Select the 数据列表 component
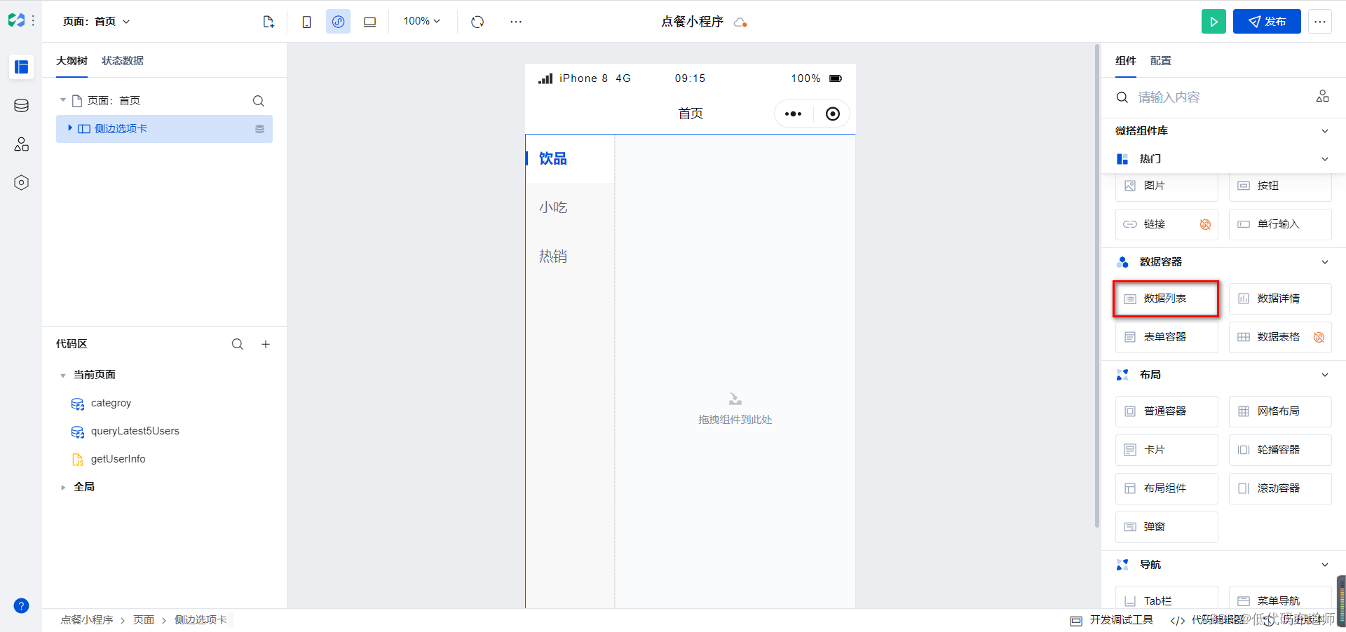Viewport: 1346px width, 632px height. [x=1167, y=298]
